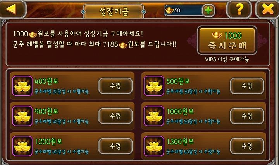This screenshot has height=165, width=279.
Task: Close the 성장기금 window with X
Action: point(267,9)
